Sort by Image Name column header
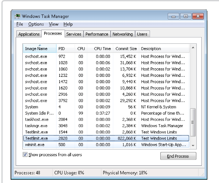Viewport: 219px width, 183px height. (x=40, y=49)
